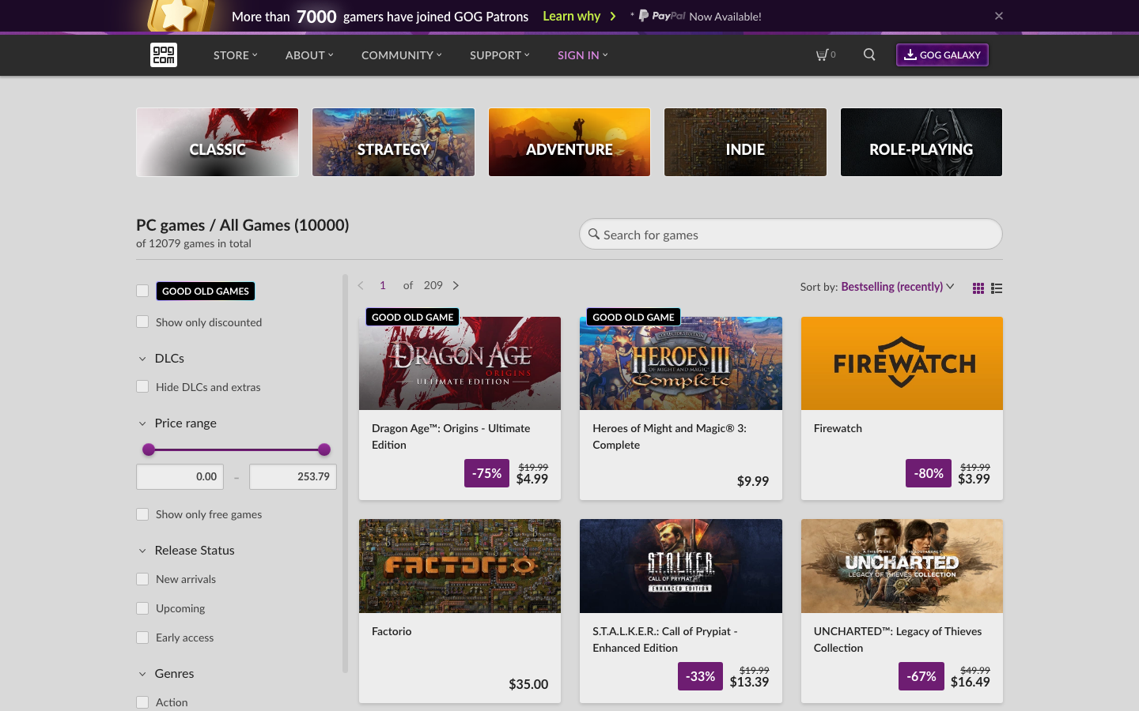1139x711 pixels.
Task: Open the ROLE-PLAYING category tile
Action: click(x=921, y=142)
